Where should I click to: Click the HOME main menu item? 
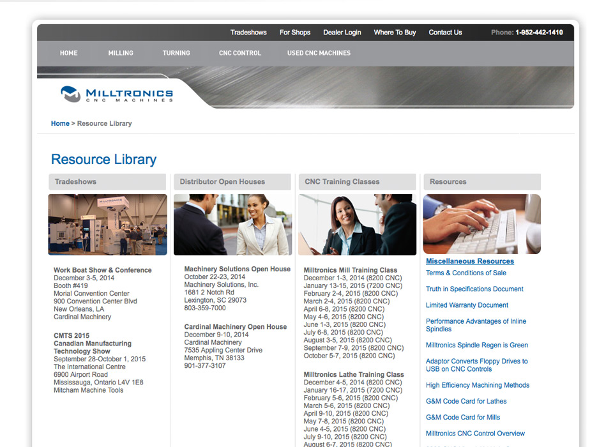[x=69, y=53]
